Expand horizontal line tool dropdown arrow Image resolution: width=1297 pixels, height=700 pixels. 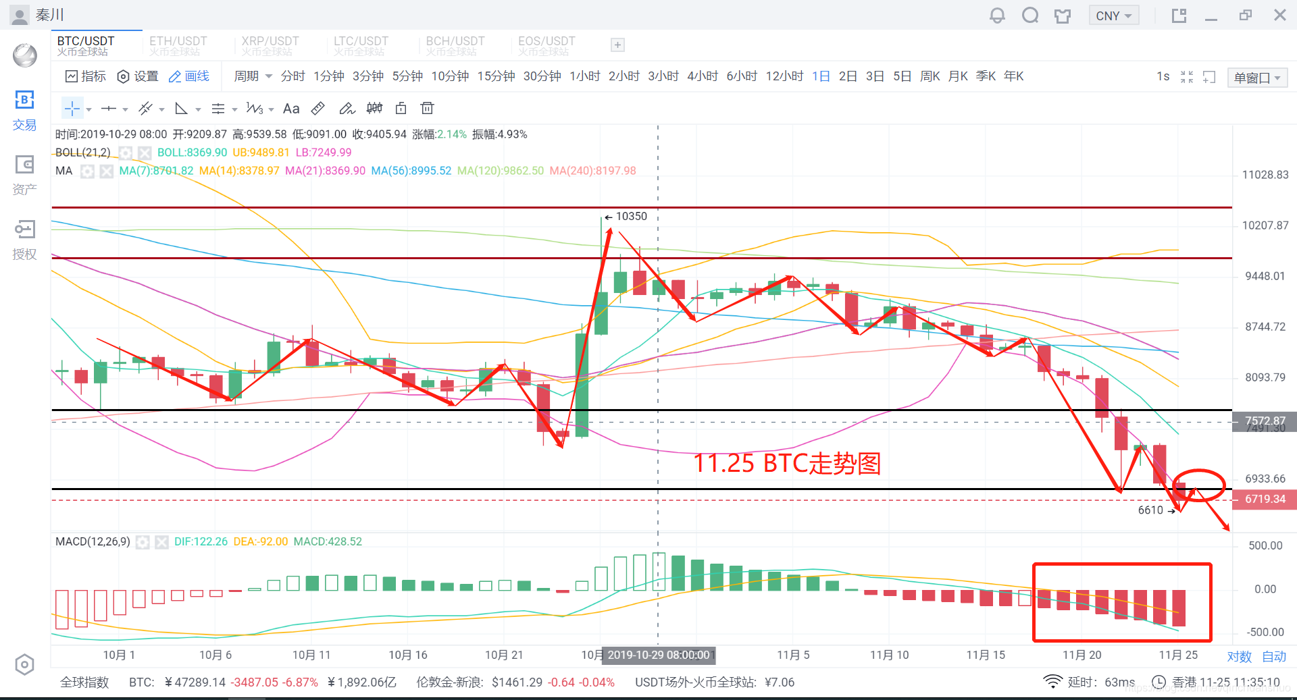[x=125, y=109]
